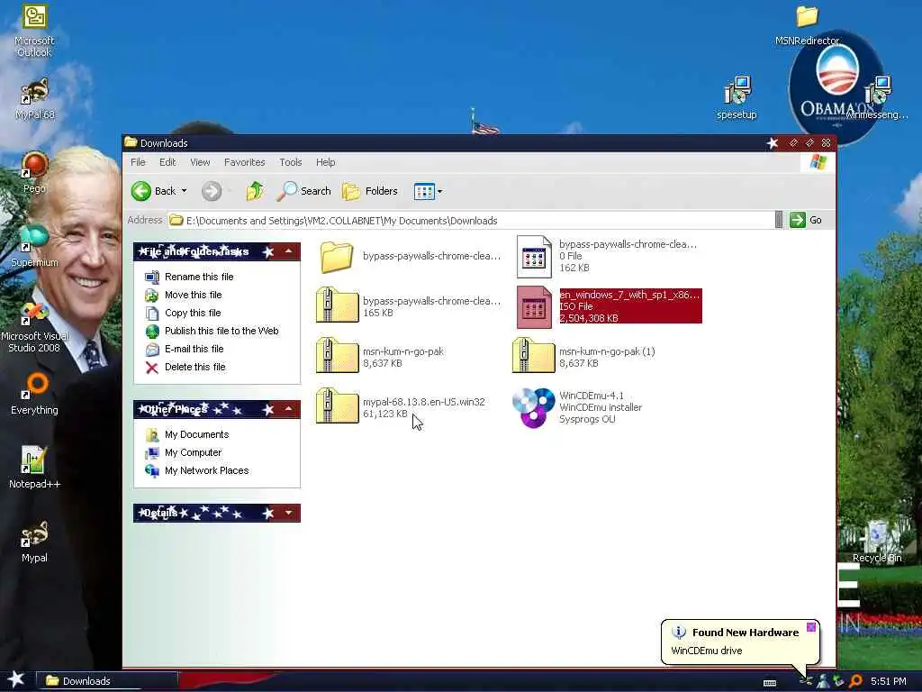Run the winmesseng installer icon
The image size is (922, 692).
877,97
